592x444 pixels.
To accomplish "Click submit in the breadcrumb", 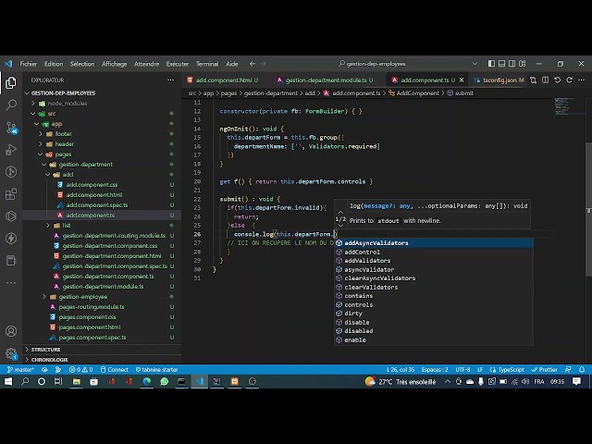I will tap(463, 93).
